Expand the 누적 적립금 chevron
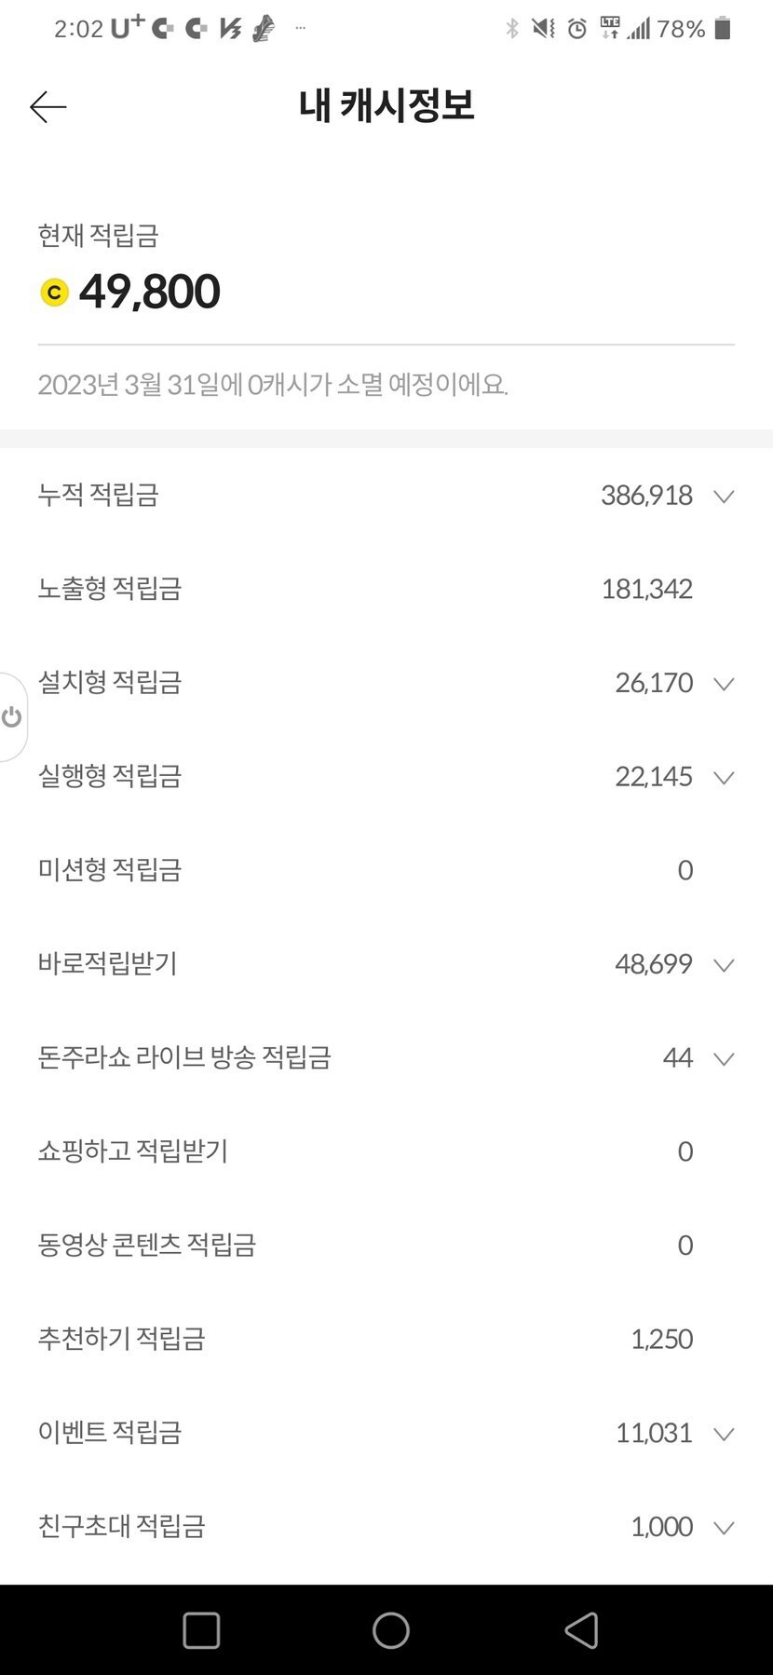Screen dimensions: 773x1675 [x=724, y=496]
